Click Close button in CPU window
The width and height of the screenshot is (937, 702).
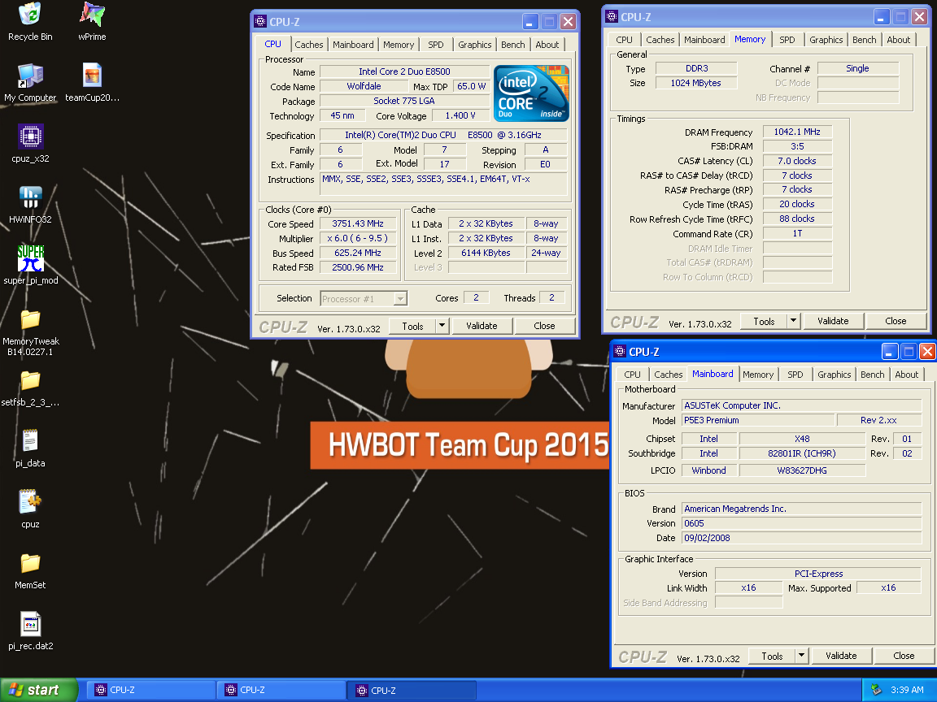(544, 325)
